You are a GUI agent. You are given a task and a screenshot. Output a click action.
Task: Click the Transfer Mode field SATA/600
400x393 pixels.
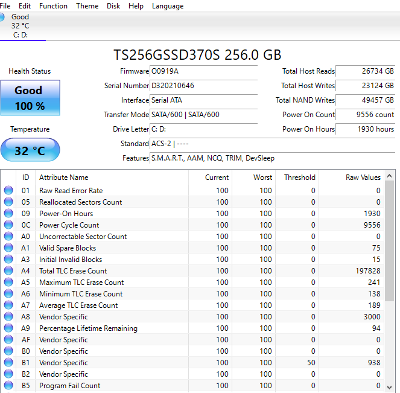(x=203, y=115)
